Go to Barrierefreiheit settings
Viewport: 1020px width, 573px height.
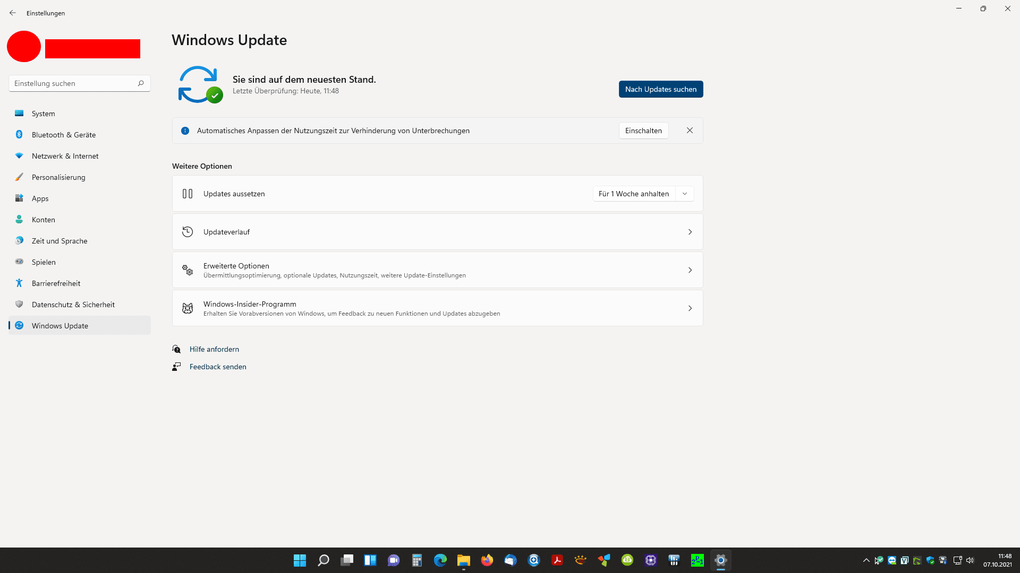coord(80,283)
